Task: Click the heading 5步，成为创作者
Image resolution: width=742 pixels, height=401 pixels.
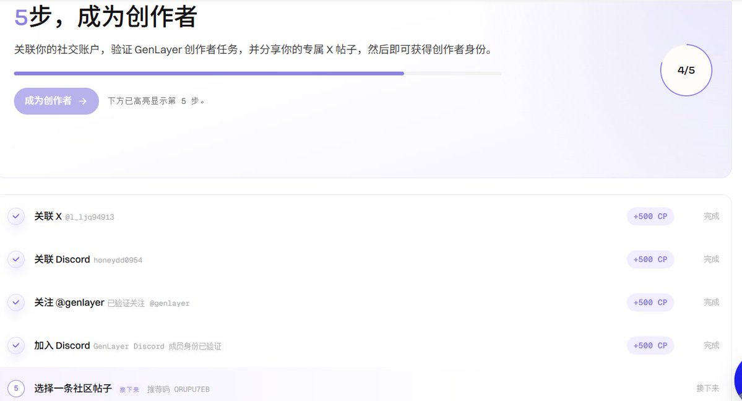Action: click(x=106, y=17)
